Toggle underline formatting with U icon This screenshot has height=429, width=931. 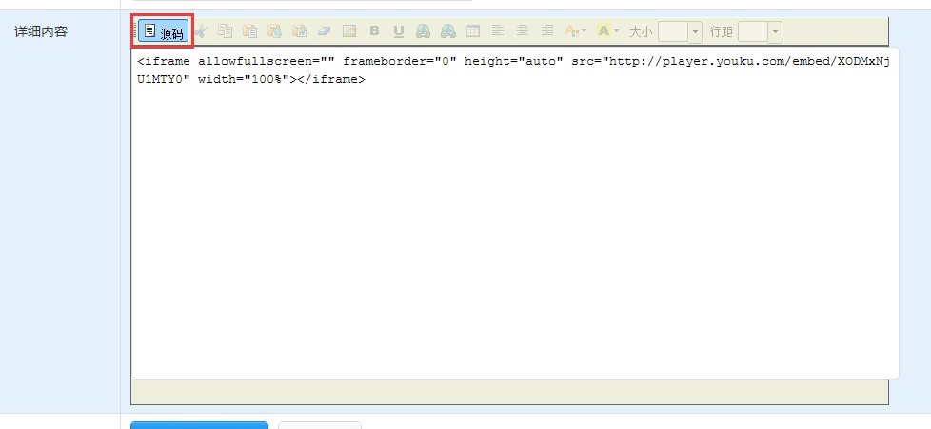coord(399,30)
